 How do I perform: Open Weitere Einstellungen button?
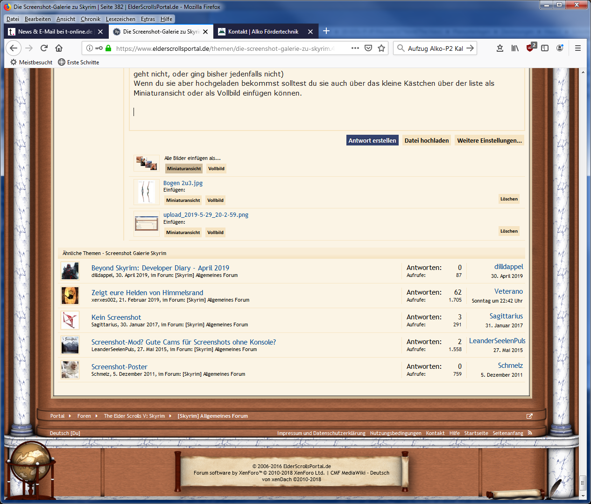point(489,140)
